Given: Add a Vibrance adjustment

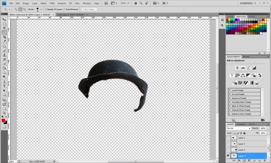Looking at the screenshot, I should click(x=232, y=75).
